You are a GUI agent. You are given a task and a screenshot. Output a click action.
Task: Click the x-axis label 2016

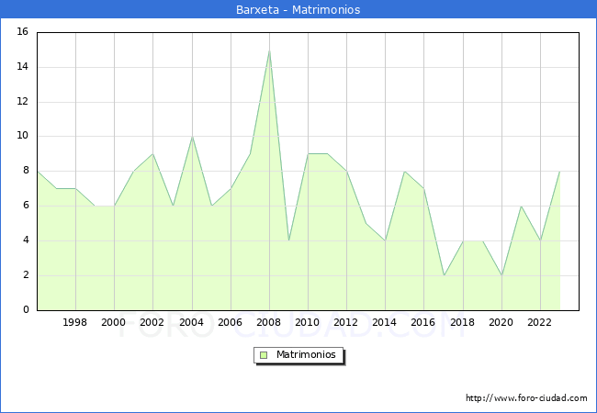423,322
